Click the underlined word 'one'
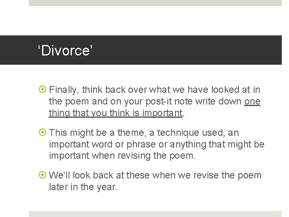Viewport: 289px width, 217px height. tap(252, 102)
